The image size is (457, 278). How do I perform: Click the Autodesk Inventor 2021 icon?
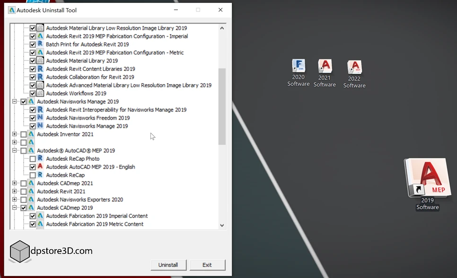click(31, 134)
